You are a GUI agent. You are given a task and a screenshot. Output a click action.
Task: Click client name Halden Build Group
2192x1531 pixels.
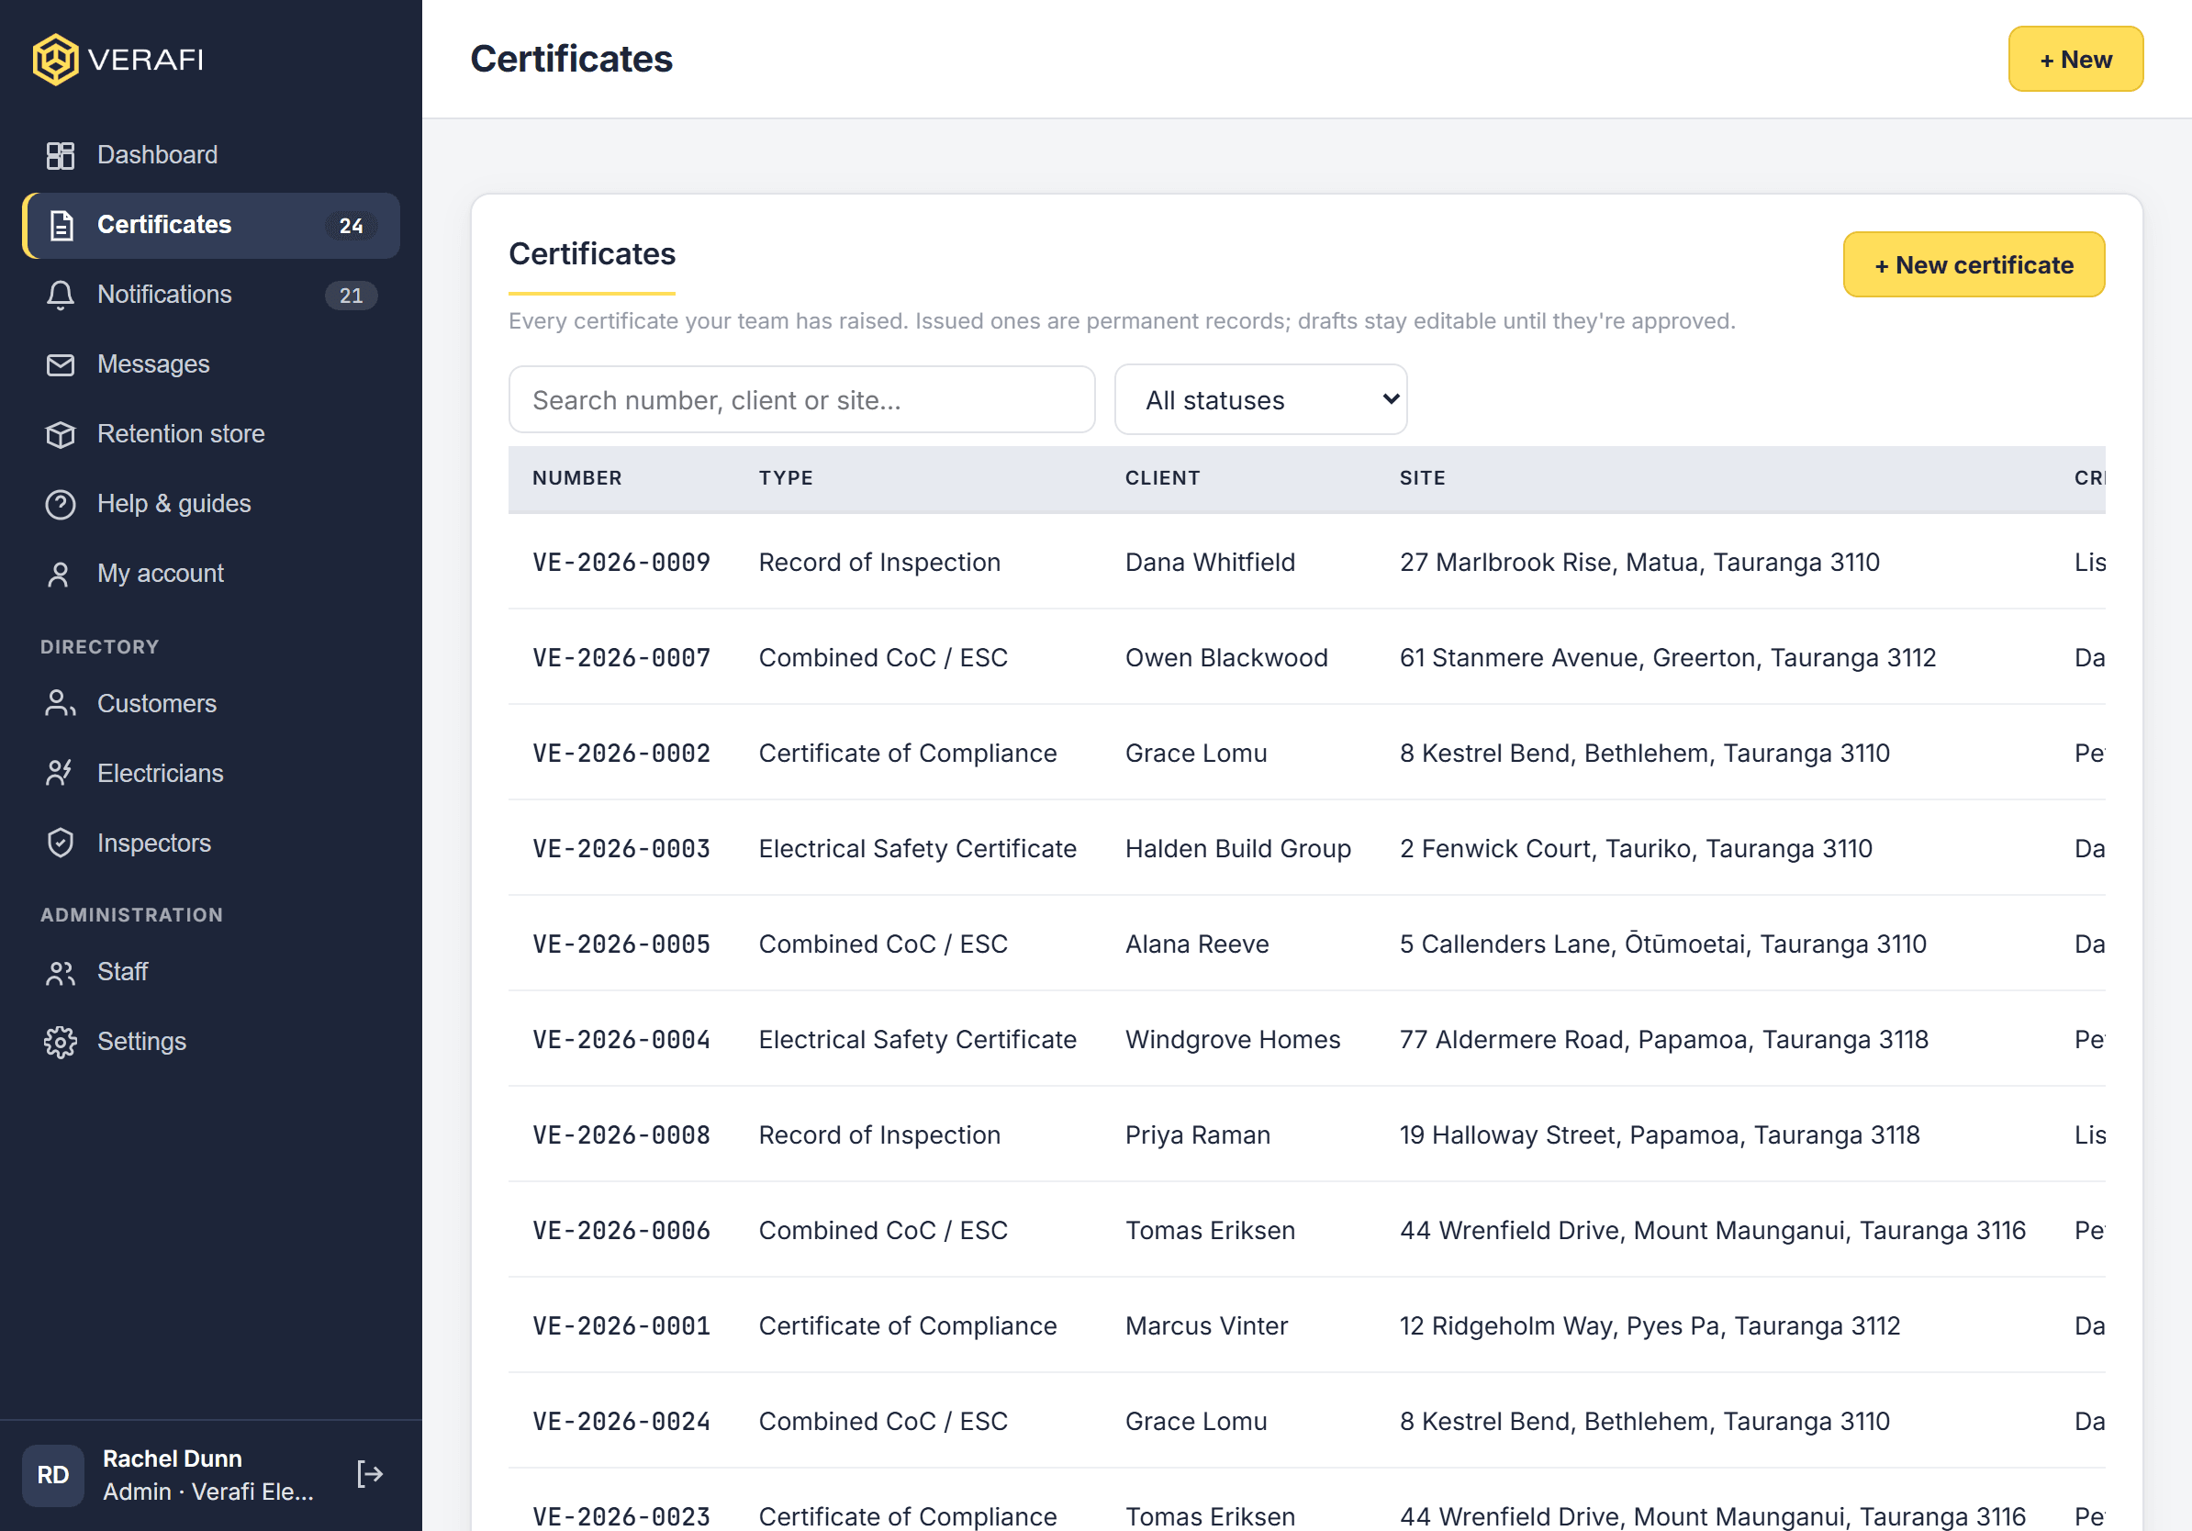tap(1237, 848)
